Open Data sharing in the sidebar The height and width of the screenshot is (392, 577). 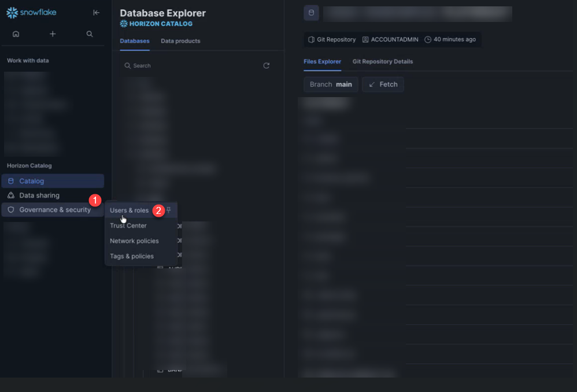[39, 195]
